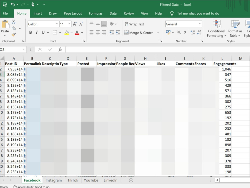Switch to the Insert ribbon tab

[38, 14]
